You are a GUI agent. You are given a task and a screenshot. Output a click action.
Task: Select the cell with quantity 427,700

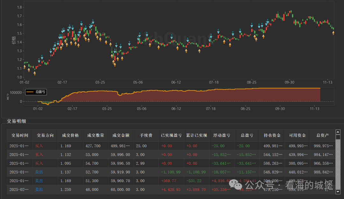coord(96,146)
